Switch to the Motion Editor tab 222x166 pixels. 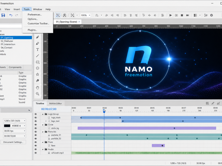(56, 103)
